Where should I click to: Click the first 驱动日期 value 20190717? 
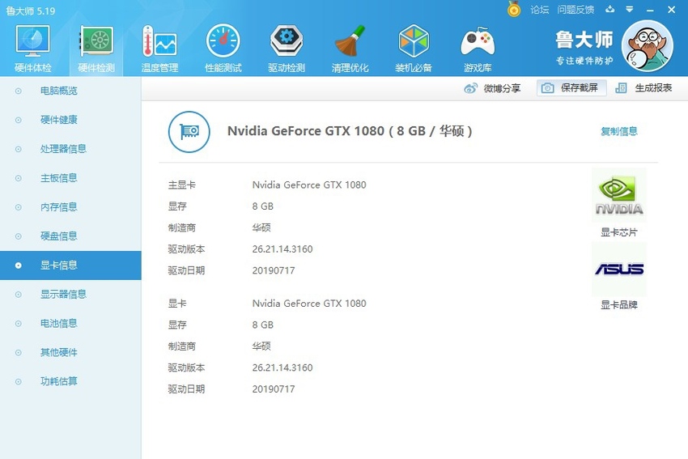coord(274,270)
